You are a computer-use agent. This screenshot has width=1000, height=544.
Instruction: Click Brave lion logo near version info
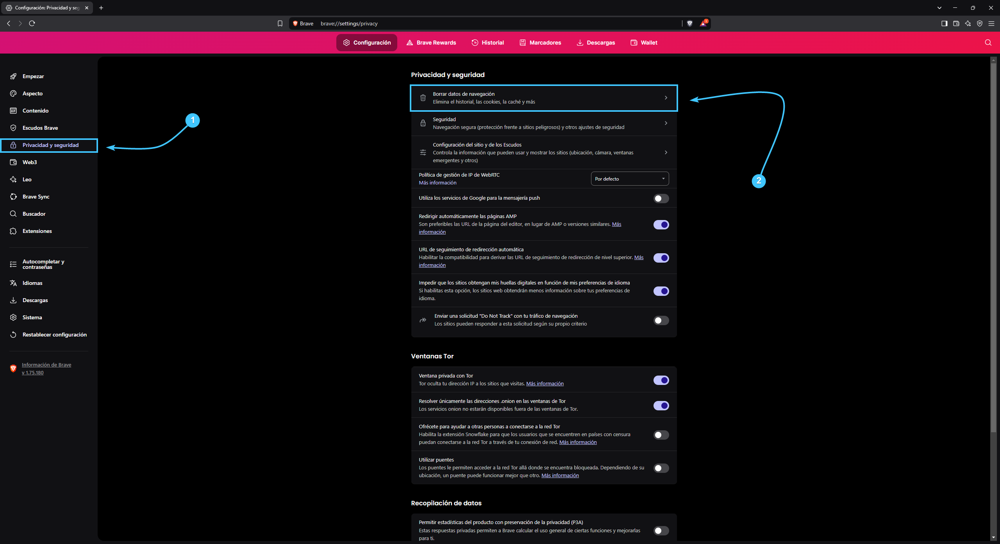13,369
